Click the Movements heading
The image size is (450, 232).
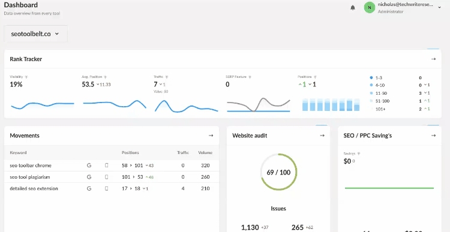point(25,135)
